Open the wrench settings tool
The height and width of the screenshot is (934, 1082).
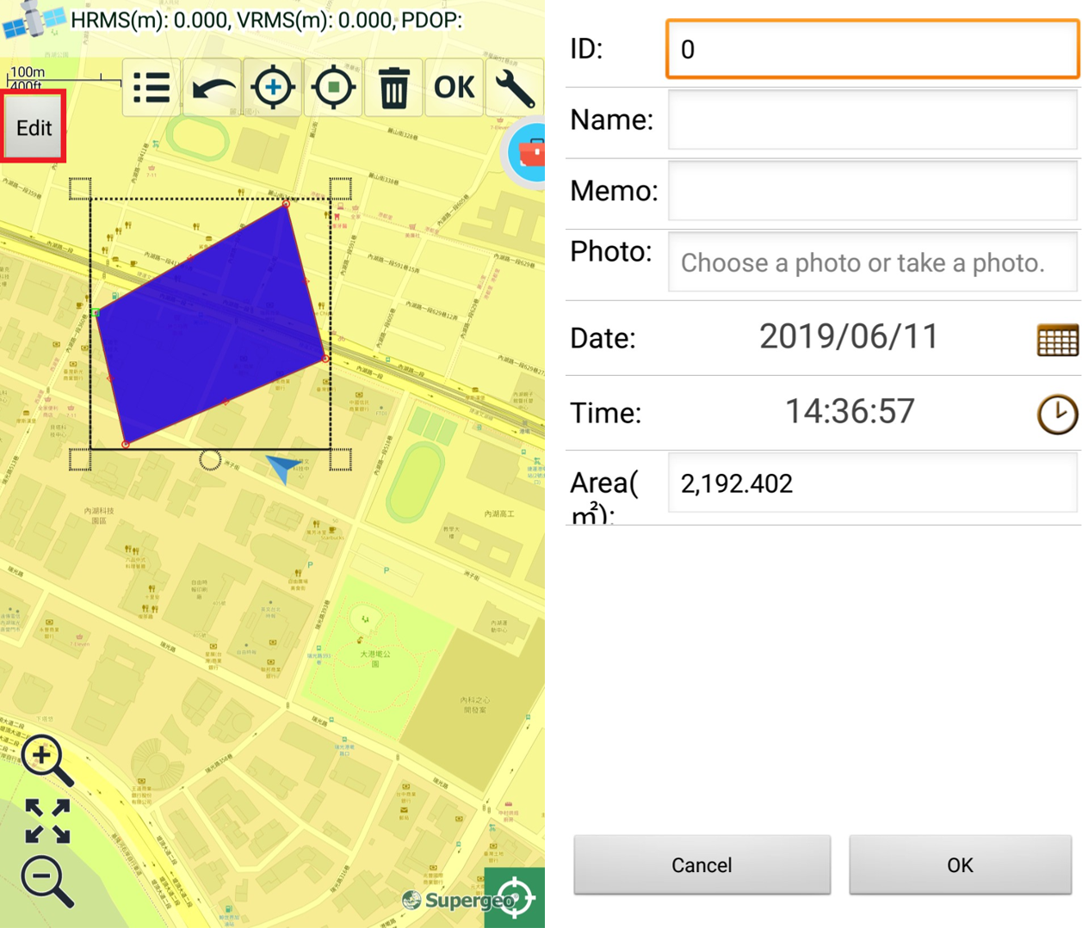point(515,88)
